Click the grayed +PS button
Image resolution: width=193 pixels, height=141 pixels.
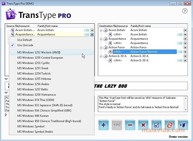(x=117, y=125)
